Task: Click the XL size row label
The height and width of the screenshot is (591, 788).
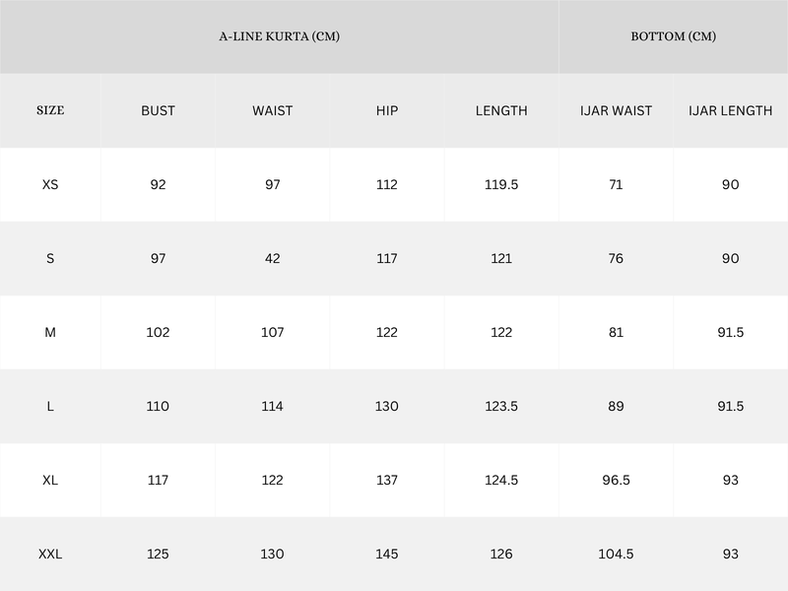Action: pos(50,480)
